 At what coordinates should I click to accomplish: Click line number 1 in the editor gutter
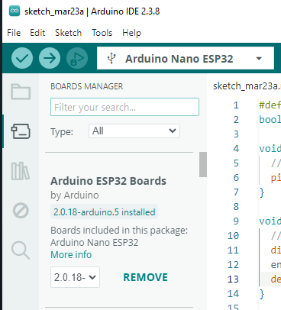point(236,105)
